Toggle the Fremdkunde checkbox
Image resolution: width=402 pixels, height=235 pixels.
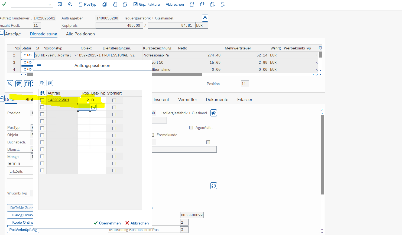(153, 135)
